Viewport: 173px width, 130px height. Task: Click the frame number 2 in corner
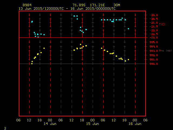pyautogui.click(x=5, y=128)
